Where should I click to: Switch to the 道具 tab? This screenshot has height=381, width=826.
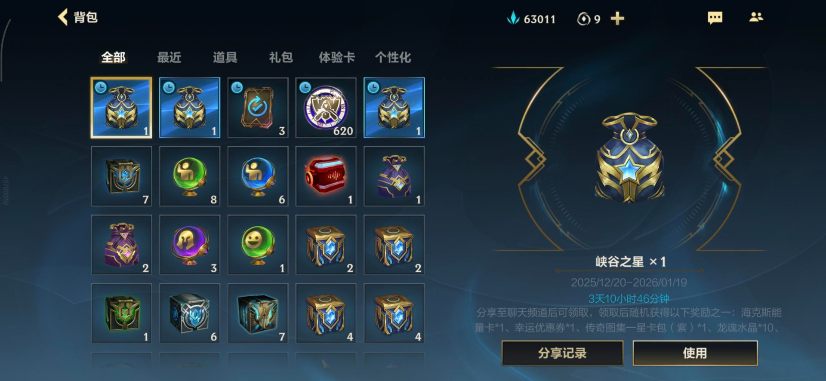[225, 57]
